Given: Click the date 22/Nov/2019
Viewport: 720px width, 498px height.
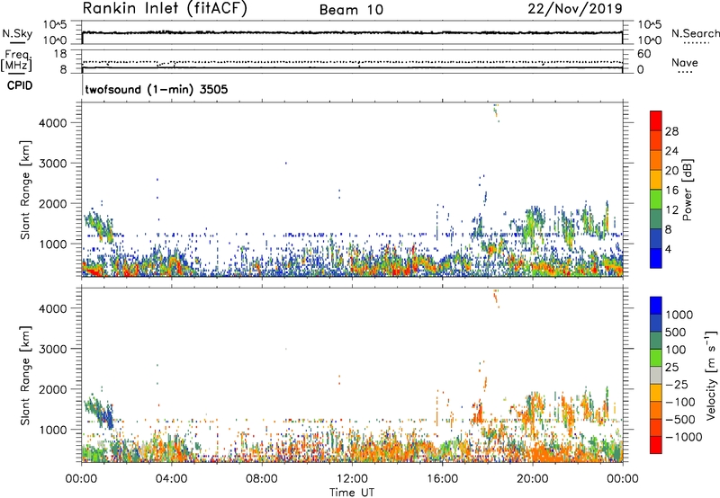Looking at the screenshot, I should click(575, 9).
